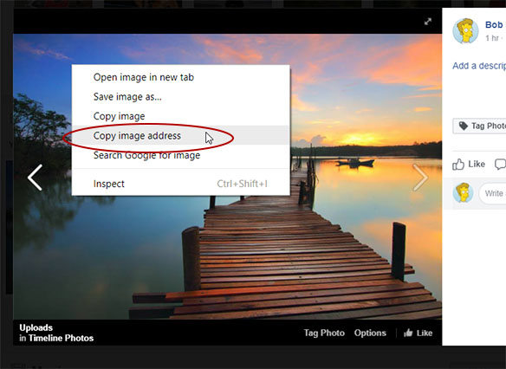Go to previous photo with left arrow
Image resolution: width=506 pixels, height=369 pixels.
(35, 178)
